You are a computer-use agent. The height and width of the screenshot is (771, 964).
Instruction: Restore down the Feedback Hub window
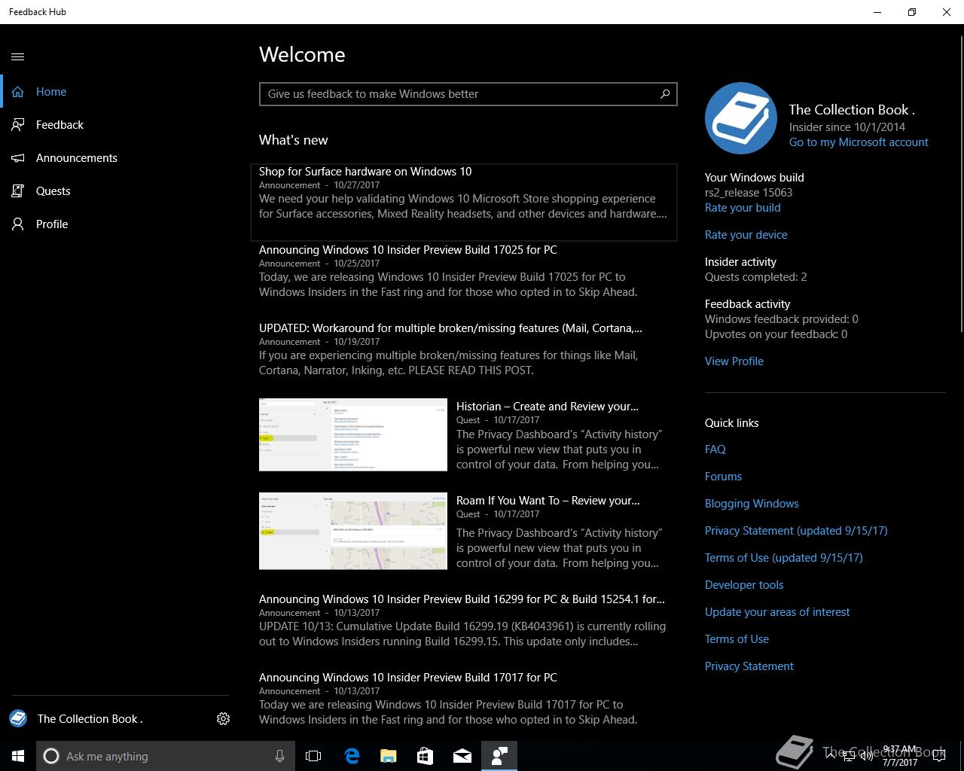(912, 12)
